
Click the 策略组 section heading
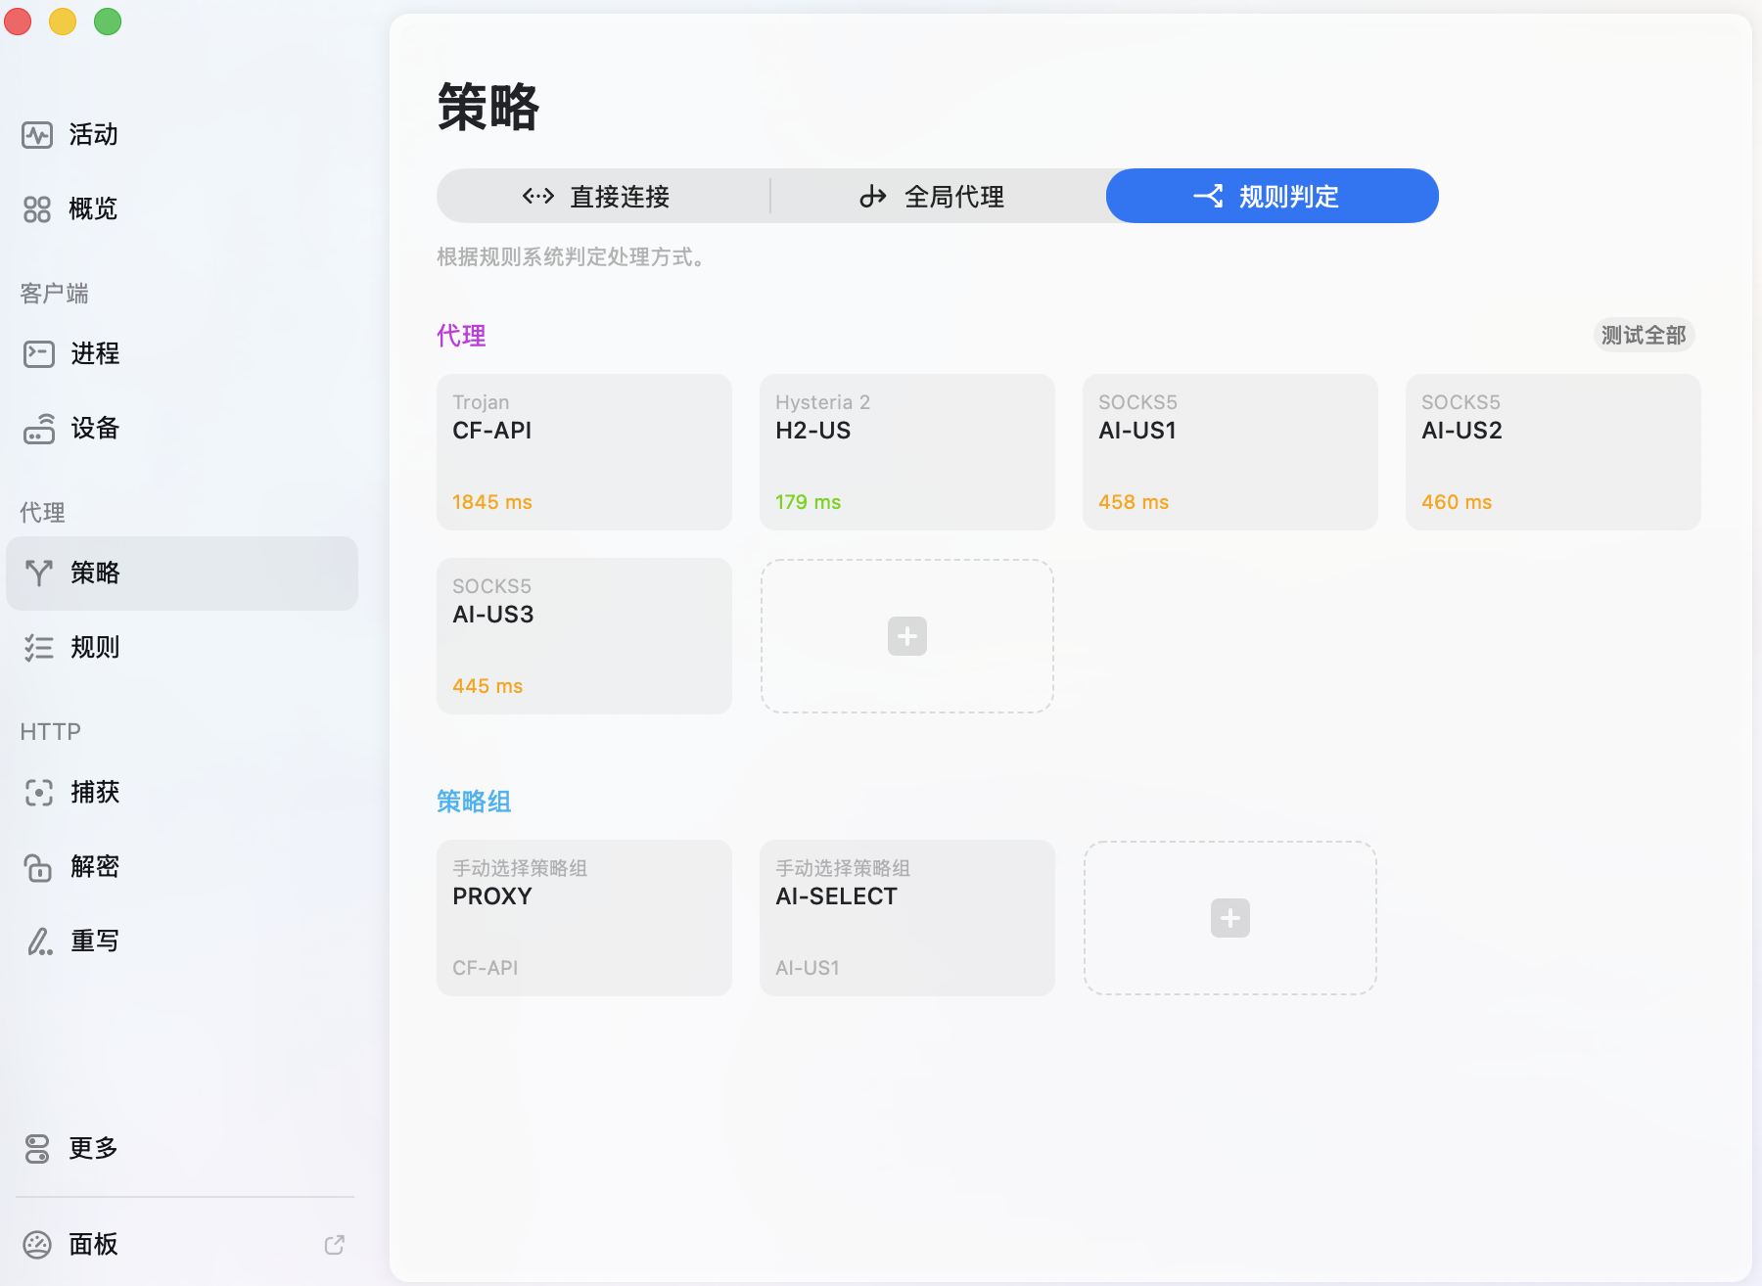[x=474, y=802]
